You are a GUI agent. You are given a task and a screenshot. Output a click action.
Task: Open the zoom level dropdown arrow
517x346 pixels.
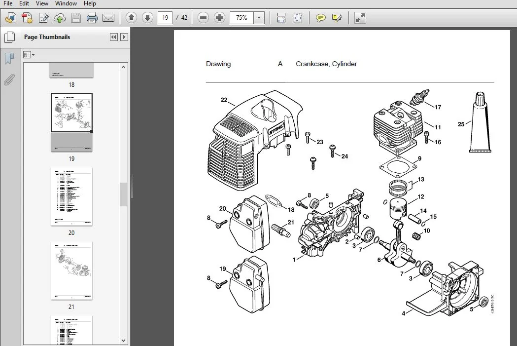[x=259, y=18]
